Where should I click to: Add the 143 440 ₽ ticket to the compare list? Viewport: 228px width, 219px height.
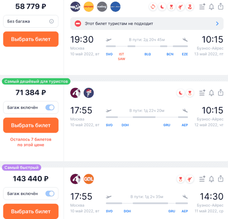202,179
